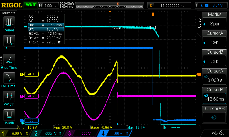This screenshot has width=229, height=137.
Task: Toggle channel 2 500mV indicator
Action: coord(48,133)
